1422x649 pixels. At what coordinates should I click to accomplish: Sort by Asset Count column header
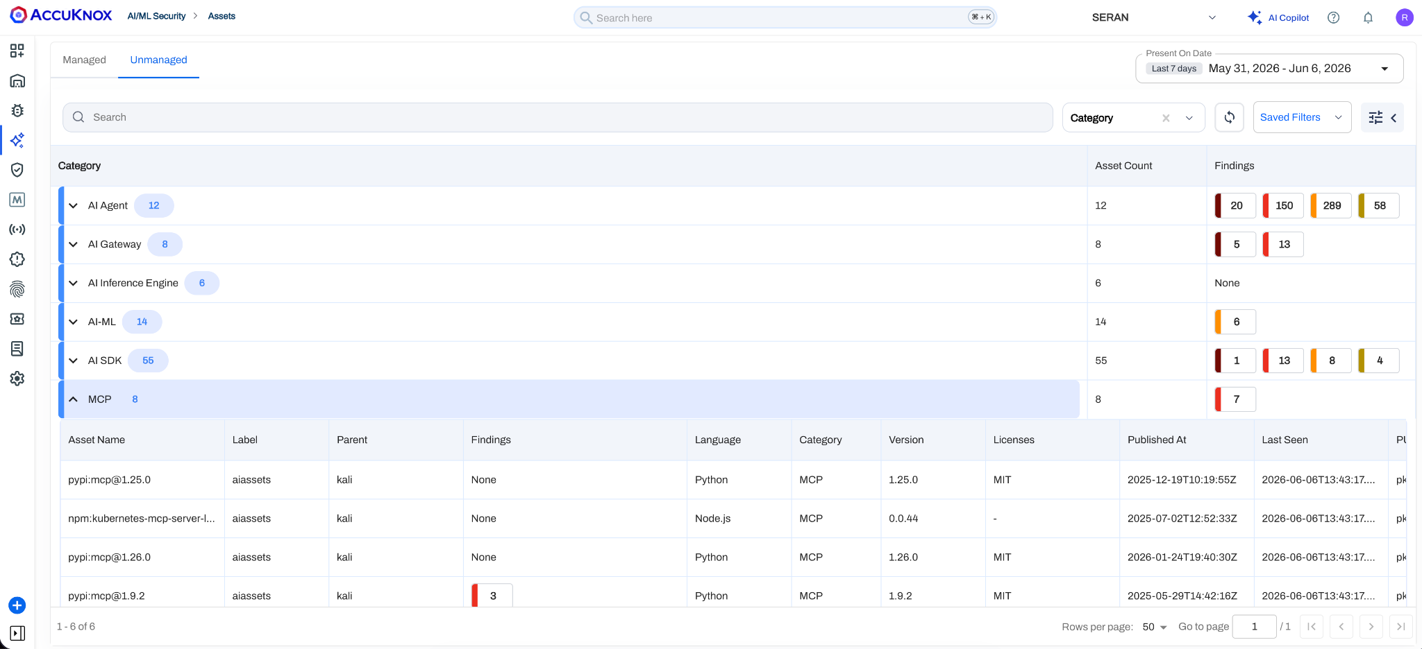(x=1123, y=166)
